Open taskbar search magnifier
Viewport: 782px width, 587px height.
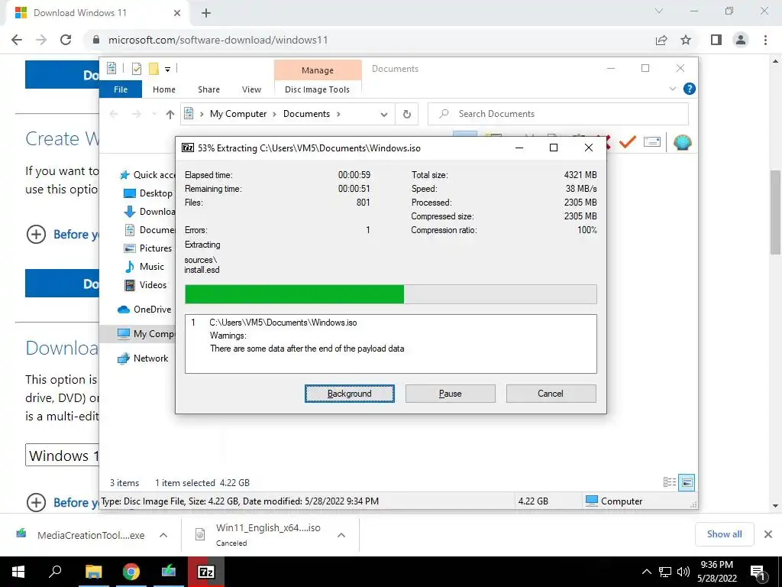point(55,572)
